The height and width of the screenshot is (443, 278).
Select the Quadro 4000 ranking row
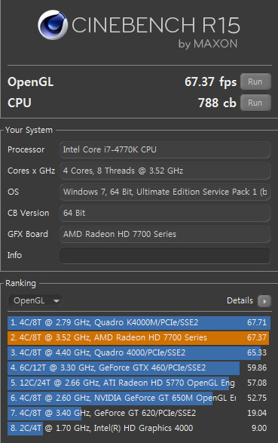tap(139, 353)
